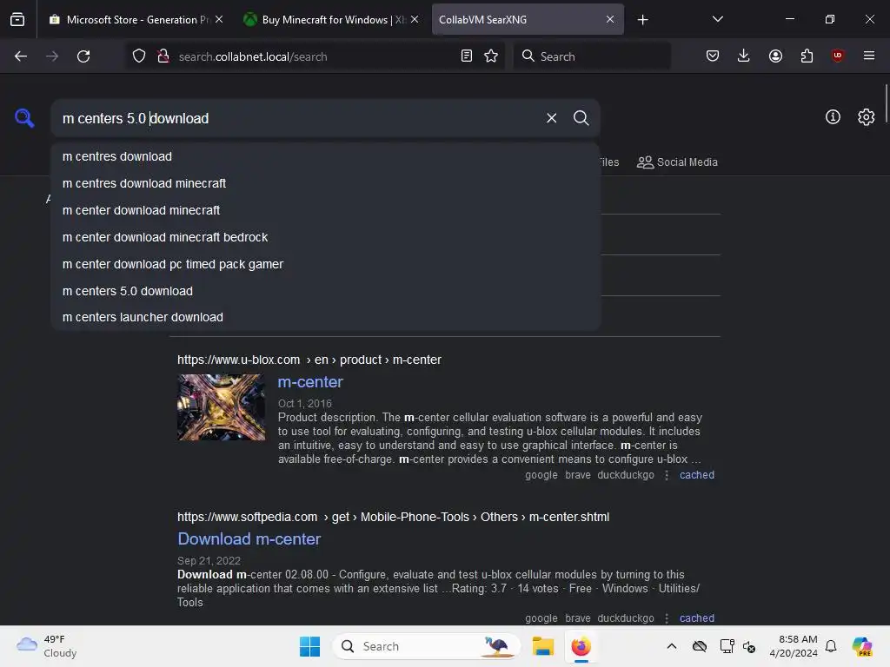Open the u-blox result thumbnail image

click(x=221, y=407)
